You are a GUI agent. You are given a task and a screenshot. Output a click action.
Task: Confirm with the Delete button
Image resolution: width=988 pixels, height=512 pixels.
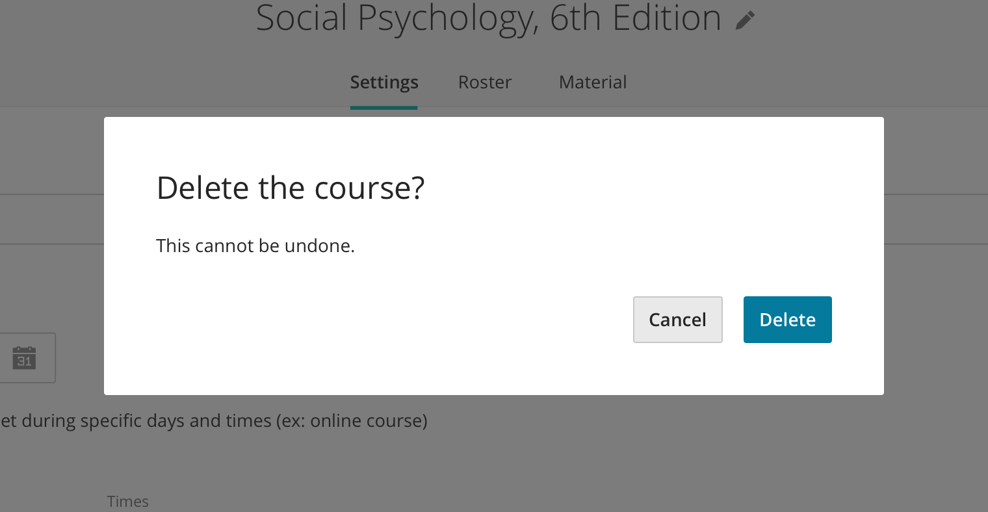787,320
